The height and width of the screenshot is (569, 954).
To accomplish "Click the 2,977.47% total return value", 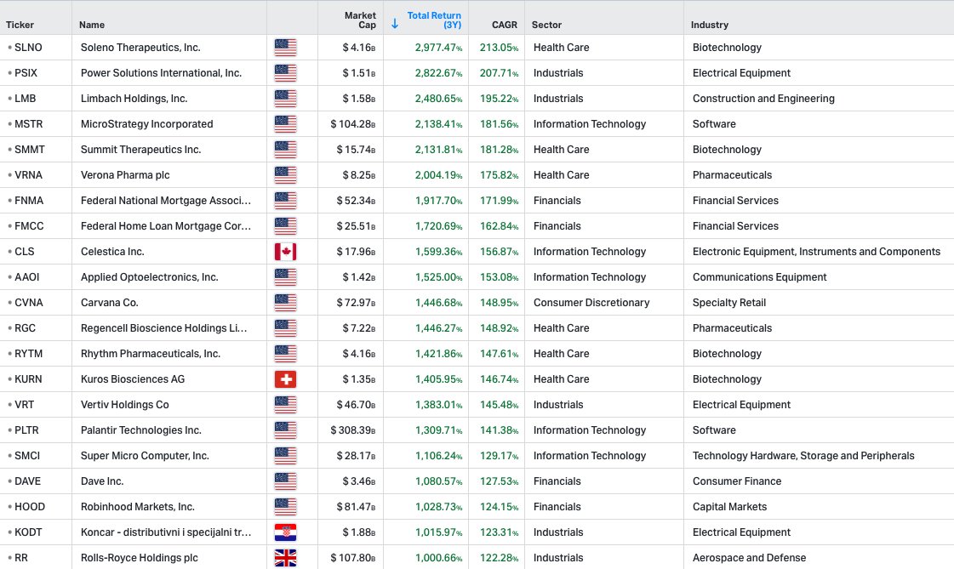I will [438, 48].
